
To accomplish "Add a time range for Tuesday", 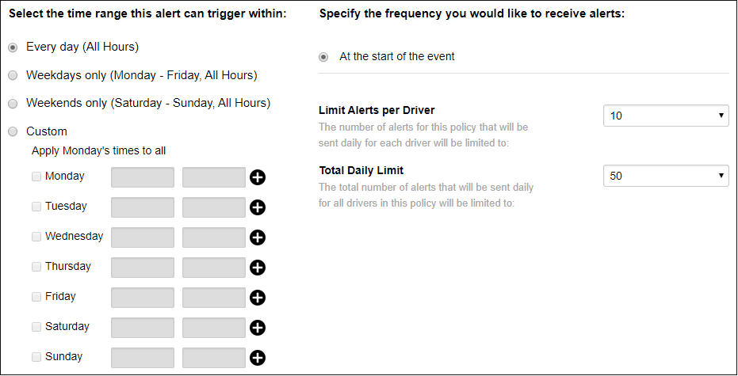I will [x=258, y=207].
